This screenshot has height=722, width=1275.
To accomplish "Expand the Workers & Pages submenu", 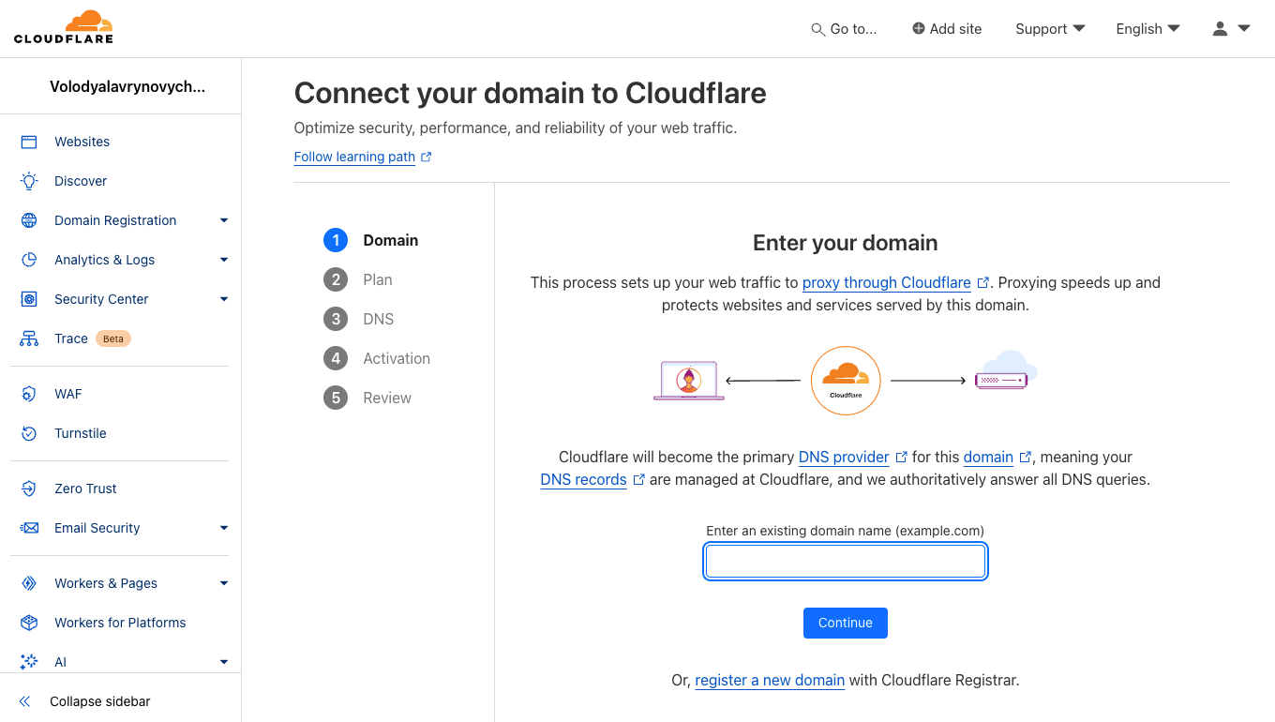I will pos(224,583).
